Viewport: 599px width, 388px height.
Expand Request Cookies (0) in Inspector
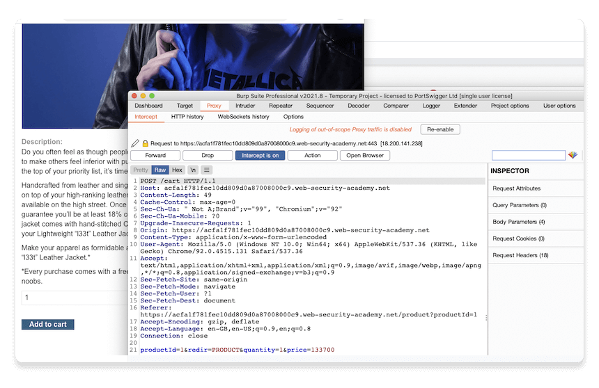(x=536, y=239)
